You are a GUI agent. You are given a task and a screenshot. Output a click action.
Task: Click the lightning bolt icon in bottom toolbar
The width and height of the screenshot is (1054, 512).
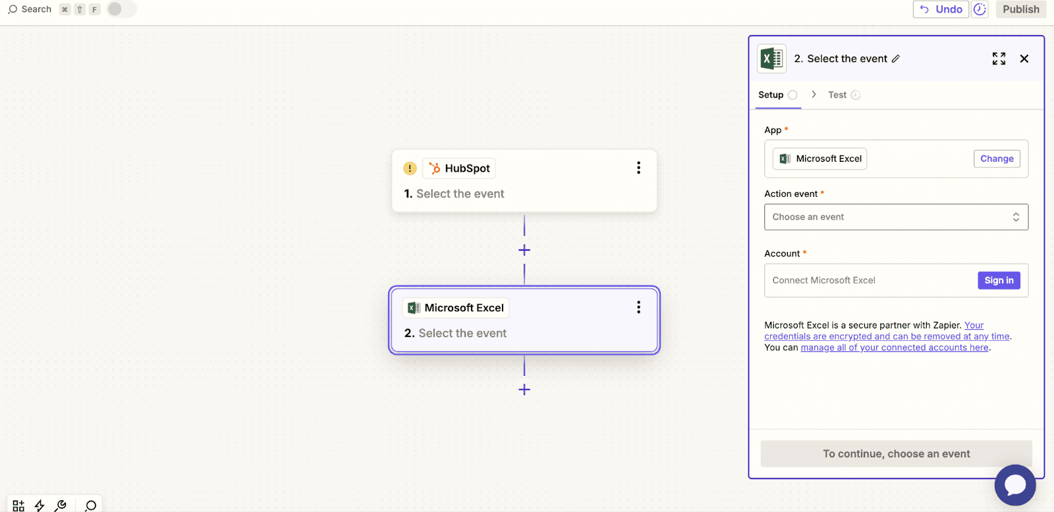tap(40, 505)
